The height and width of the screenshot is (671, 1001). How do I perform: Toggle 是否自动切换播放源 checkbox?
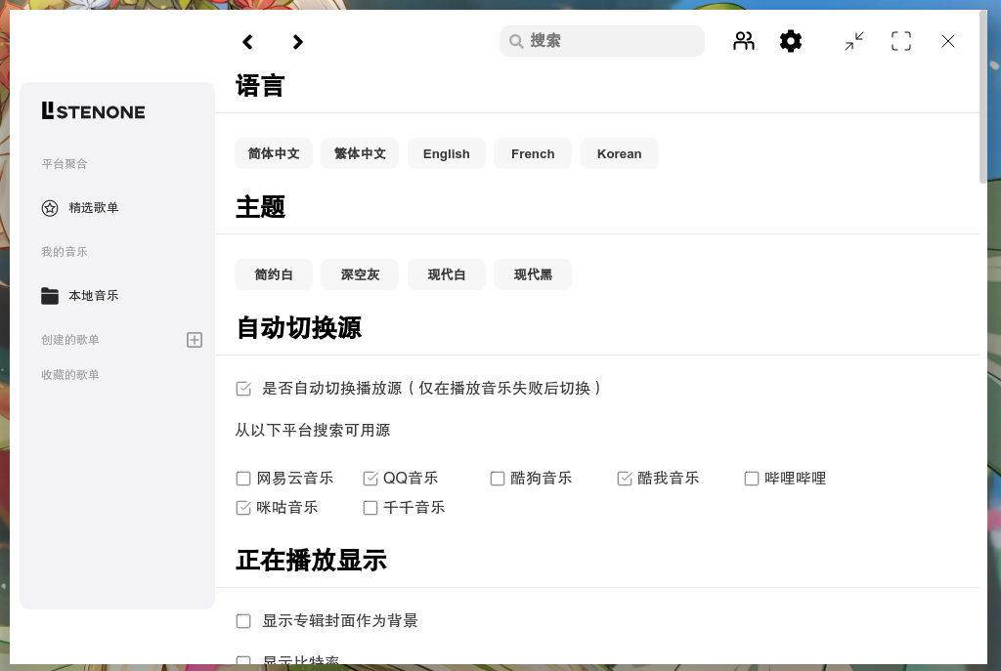point(243,389)
